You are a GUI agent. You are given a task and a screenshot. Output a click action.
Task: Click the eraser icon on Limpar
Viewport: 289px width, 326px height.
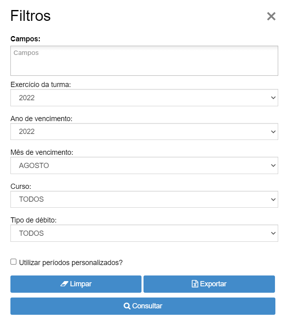coord(64,284)
